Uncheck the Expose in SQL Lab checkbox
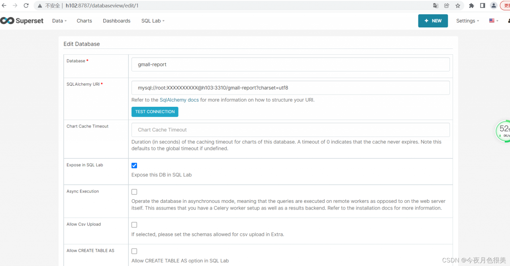The height and width of the screenshot is (266, 510). 134,166
